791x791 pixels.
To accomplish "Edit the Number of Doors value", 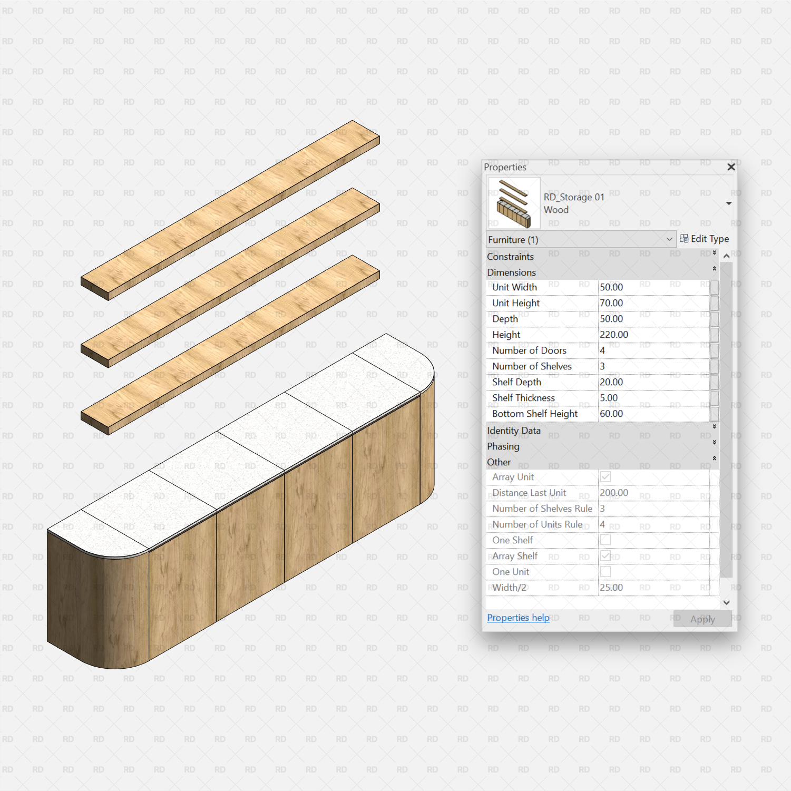I will (x=653, y=350).
